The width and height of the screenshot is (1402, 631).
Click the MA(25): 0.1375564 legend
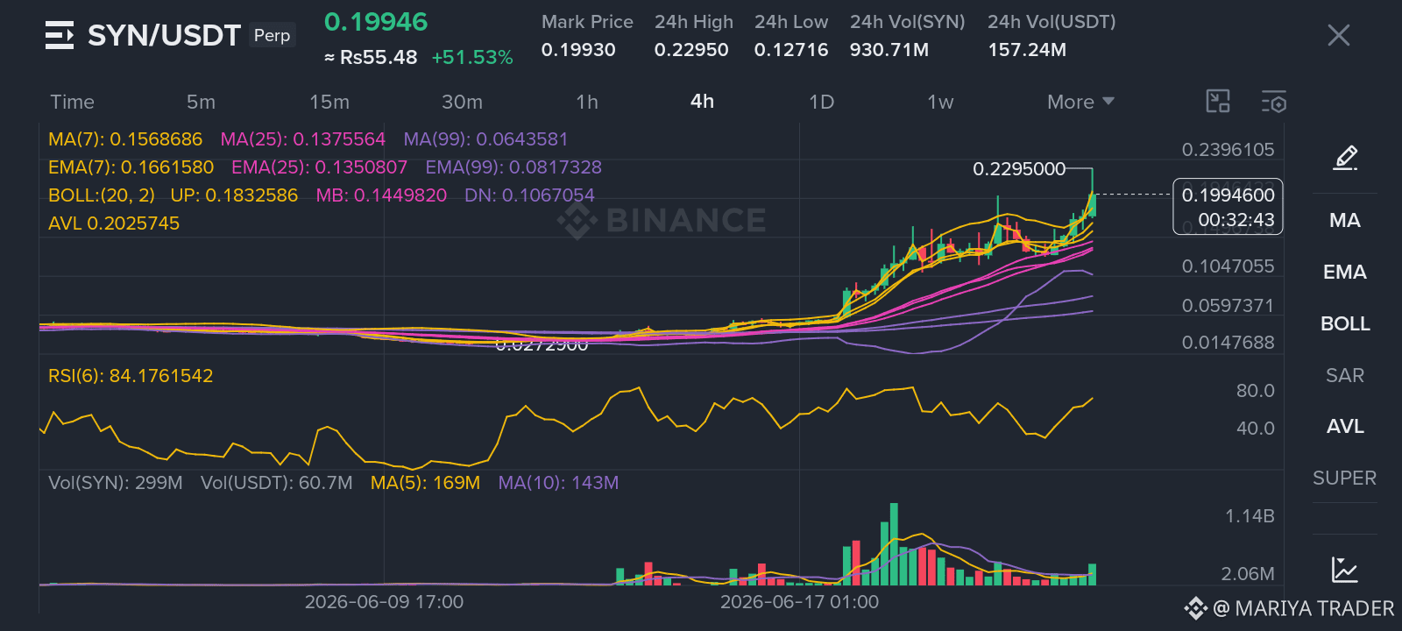pos(303,139)
